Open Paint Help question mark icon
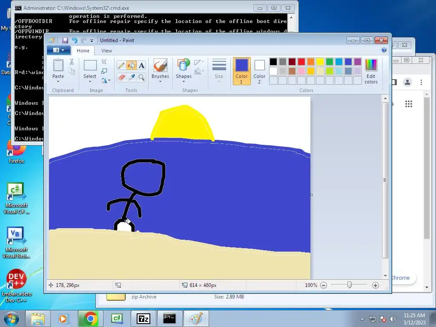The height and width of the screenshot is (327, 436). [x=384, y=50]
